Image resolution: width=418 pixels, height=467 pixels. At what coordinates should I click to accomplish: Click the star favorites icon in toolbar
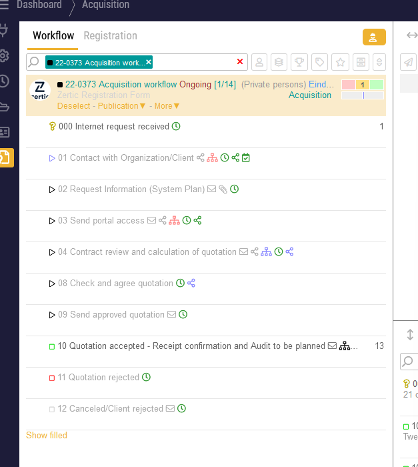click(x=341, y=62)
